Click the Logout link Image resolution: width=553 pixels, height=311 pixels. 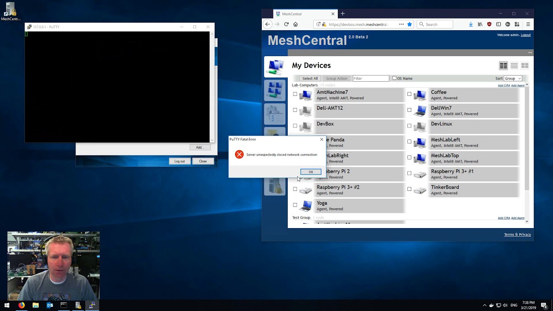[x=525, y=35]
